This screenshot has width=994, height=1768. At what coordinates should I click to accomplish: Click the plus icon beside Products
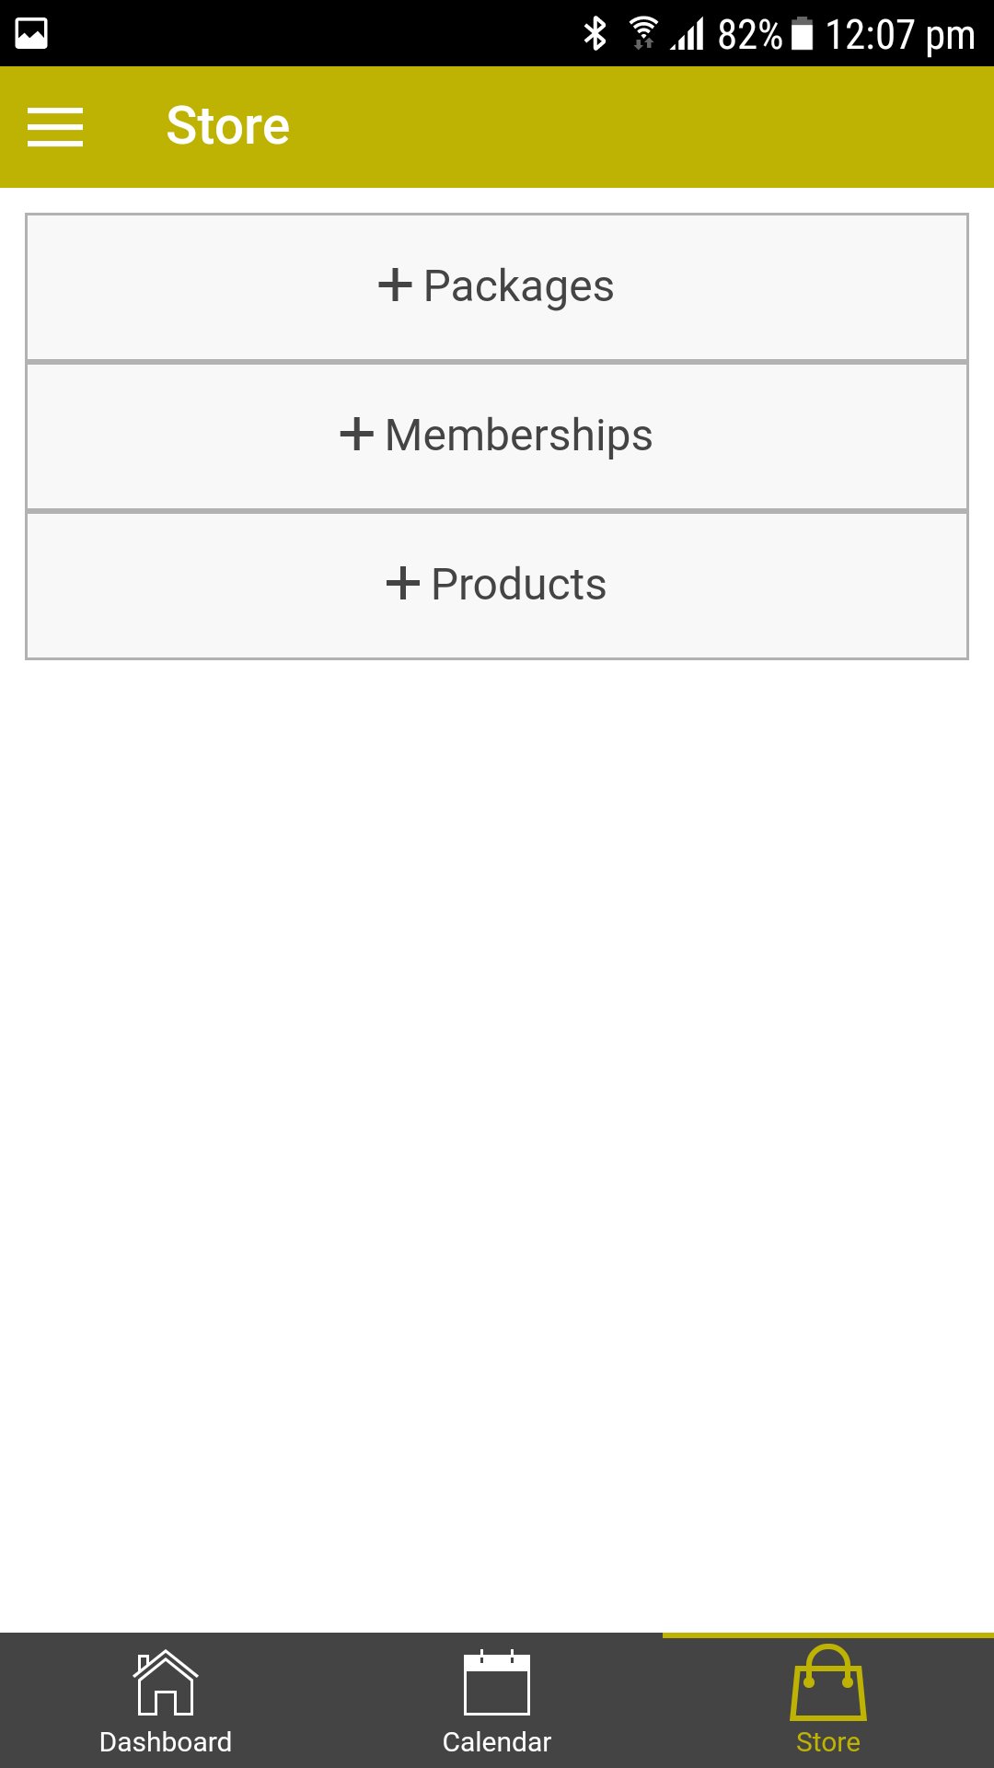[x=402, y=584]
